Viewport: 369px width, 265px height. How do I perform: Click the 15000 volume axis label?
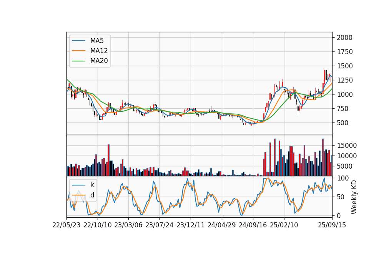[347, 146]
